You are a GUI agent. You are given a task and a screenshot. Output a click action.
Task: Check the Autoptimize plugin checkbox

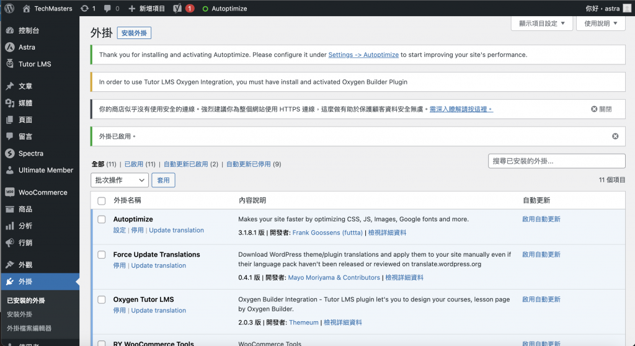tap(101, 219)
